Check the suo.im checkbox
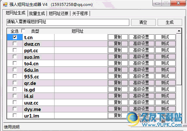187x131 pixels. 15,57
